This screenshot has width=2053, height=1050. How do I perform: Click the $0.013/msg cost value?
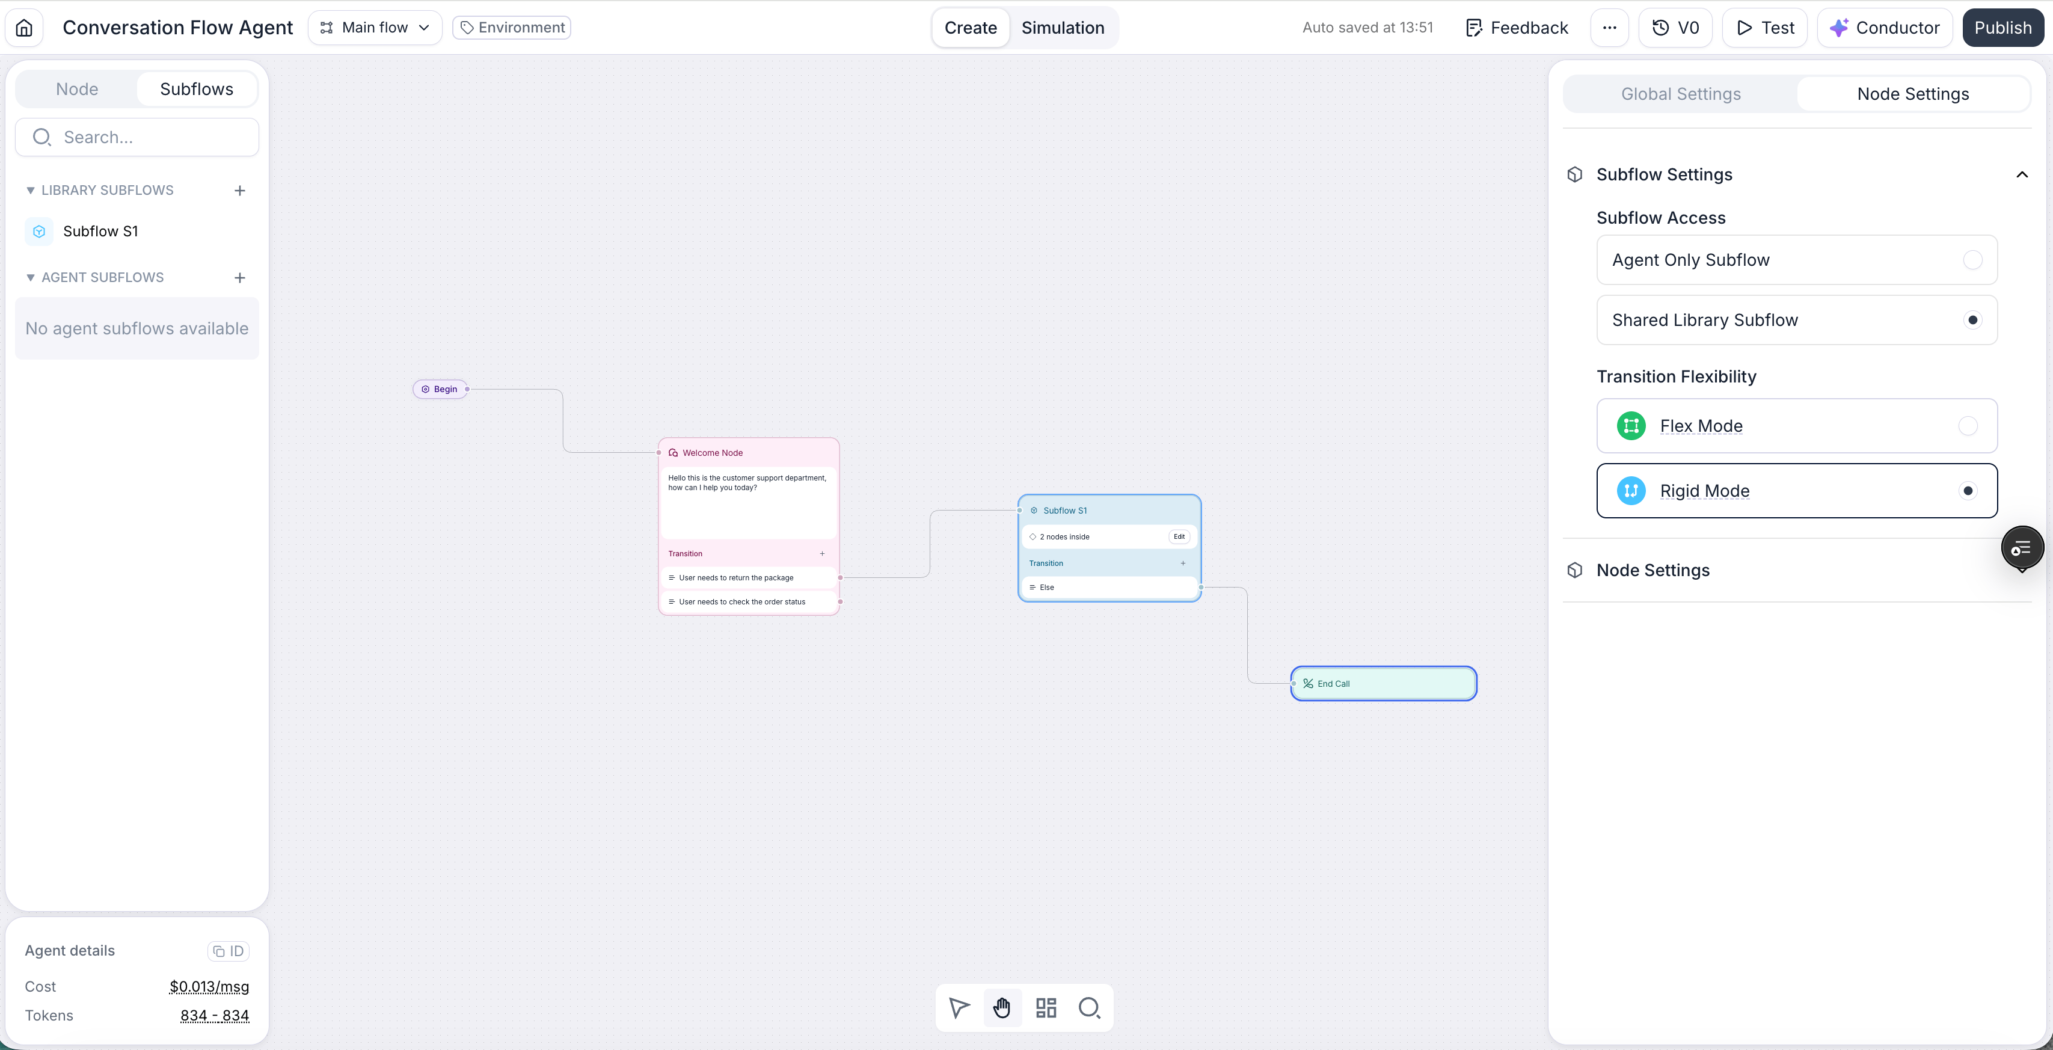tap(209, 987)
